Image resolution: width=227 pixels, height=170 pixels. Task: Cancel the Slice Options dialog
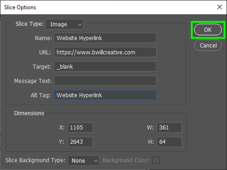click(x=208, y=45)
